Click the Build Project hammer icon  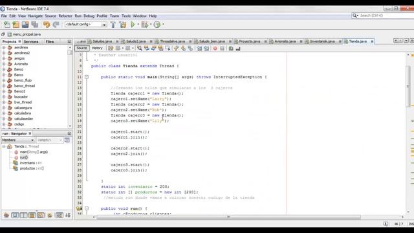pos(113,25)
